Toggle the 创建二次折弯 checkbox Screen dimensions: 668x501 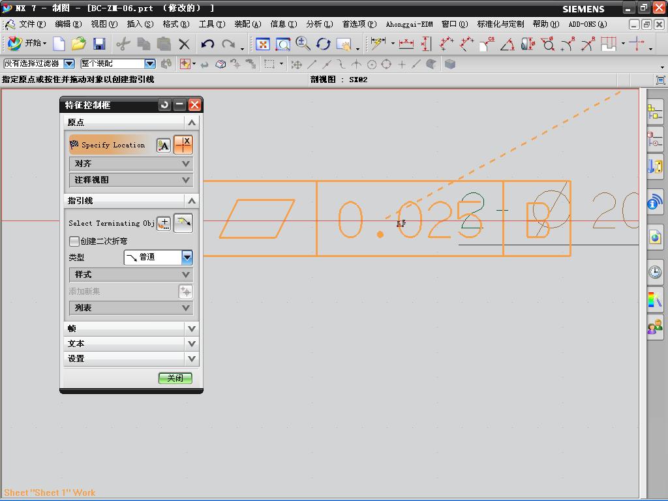coord(74,241)
